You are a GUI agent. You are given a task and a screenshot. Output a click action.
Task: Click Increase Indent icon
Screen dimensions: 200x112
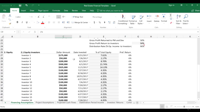click(x=68, y=22)
